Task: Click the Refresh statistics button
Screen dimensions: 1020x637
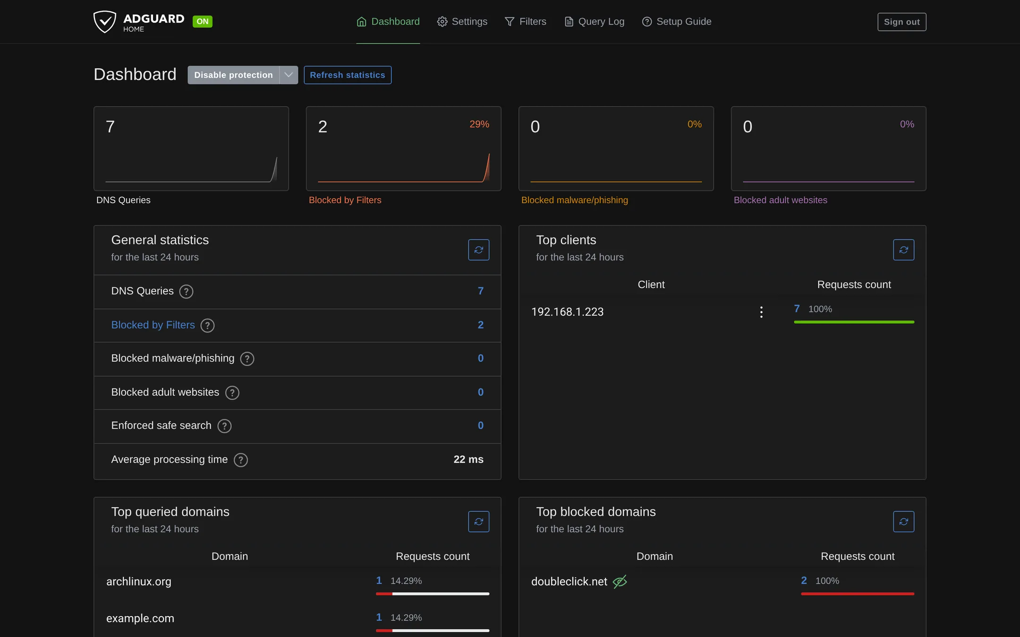Action: (348, 75)
